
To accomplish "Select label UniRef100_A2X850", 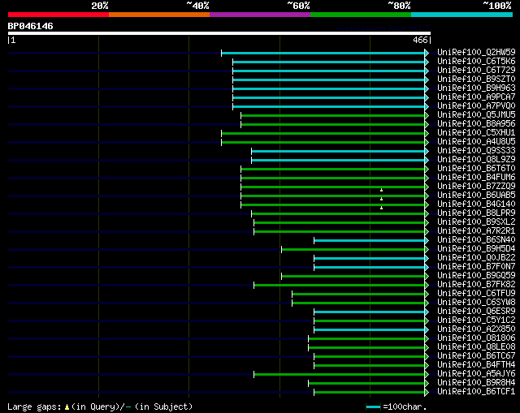I will tap(476, 329).
